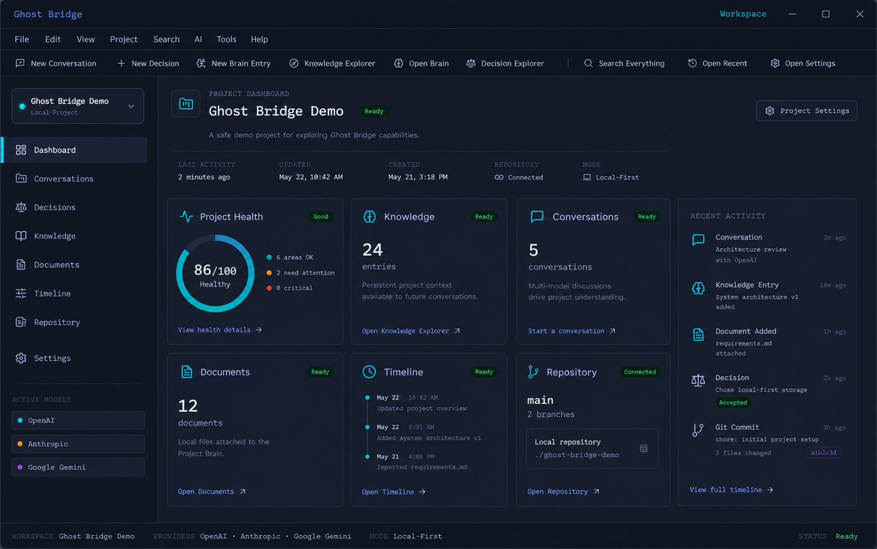Click the local repository database icon
The image size is (877, 549).
644,448
